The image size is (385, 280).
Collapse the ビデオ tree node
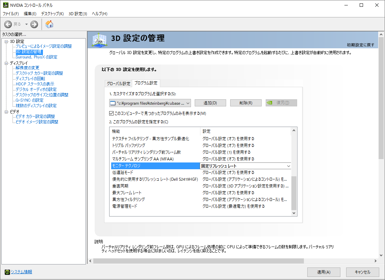[6, 112]
